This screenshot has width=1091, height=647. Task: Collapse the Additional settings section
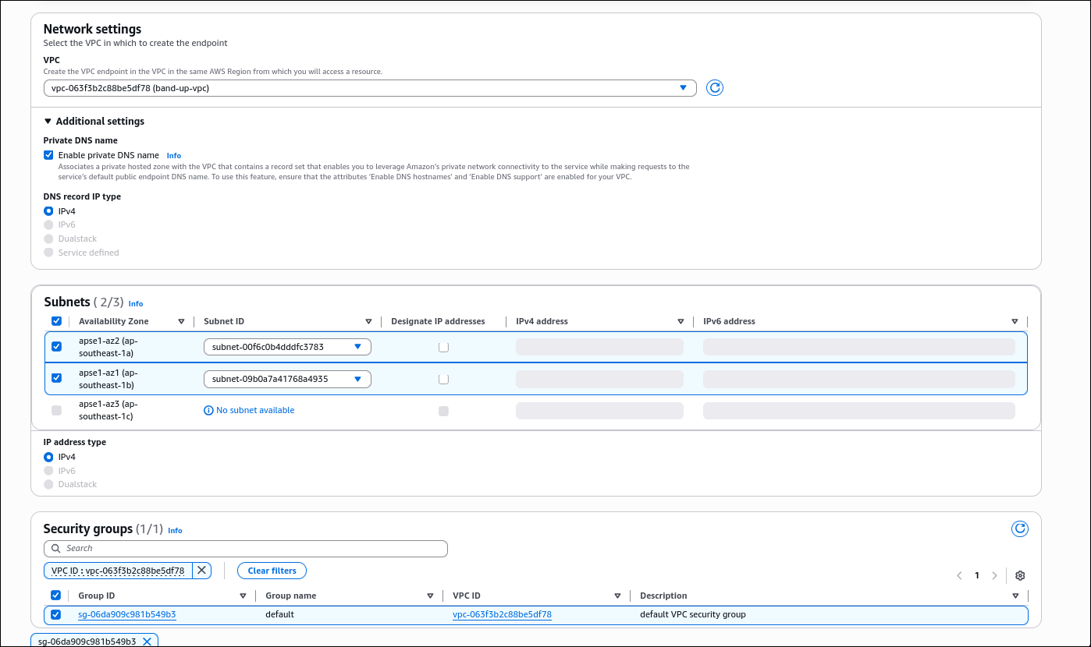[x=48, y=122]
